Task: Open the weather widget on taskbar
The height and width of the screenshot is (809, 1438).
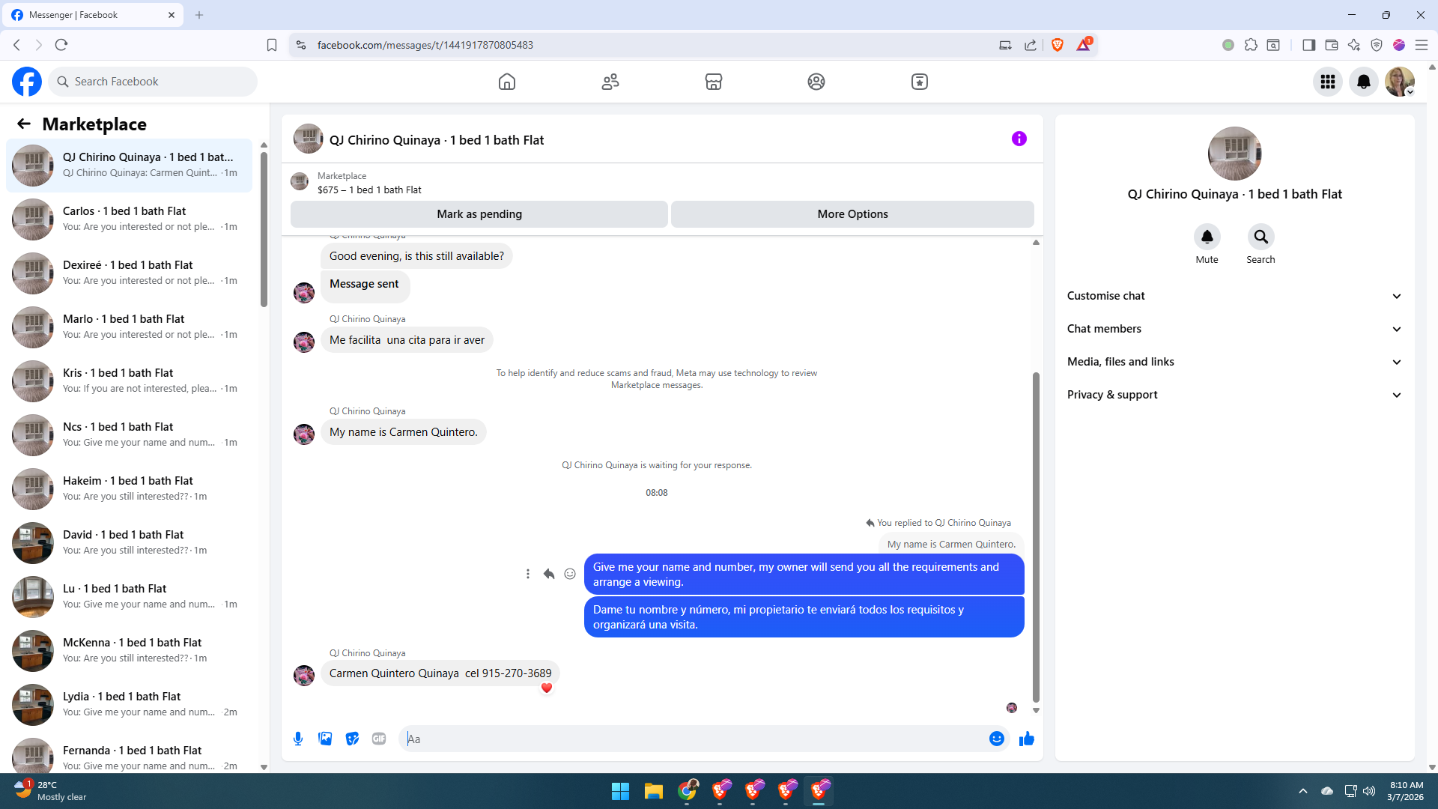Action: coord(51,791)
